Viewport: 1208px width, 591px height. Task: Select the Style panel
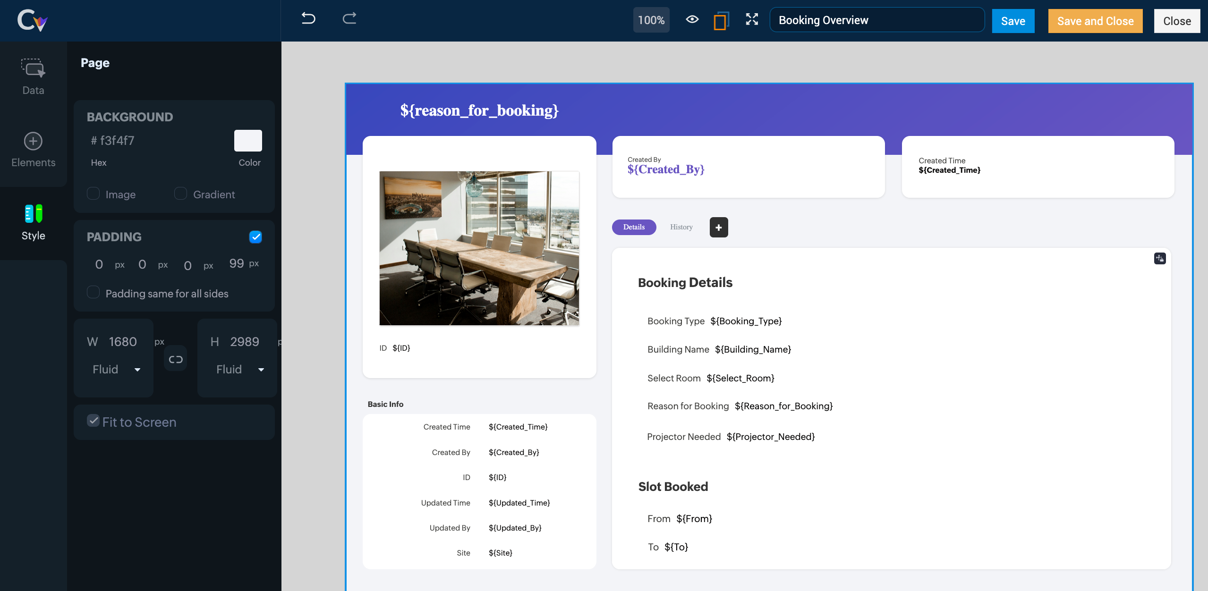tap(33, 223)
